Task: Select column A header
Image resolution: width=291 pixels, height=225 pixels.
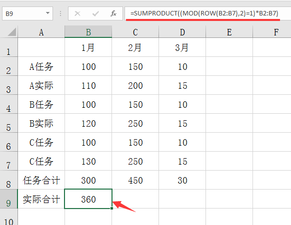Action: pyautogui.click(x=41, y=32)
